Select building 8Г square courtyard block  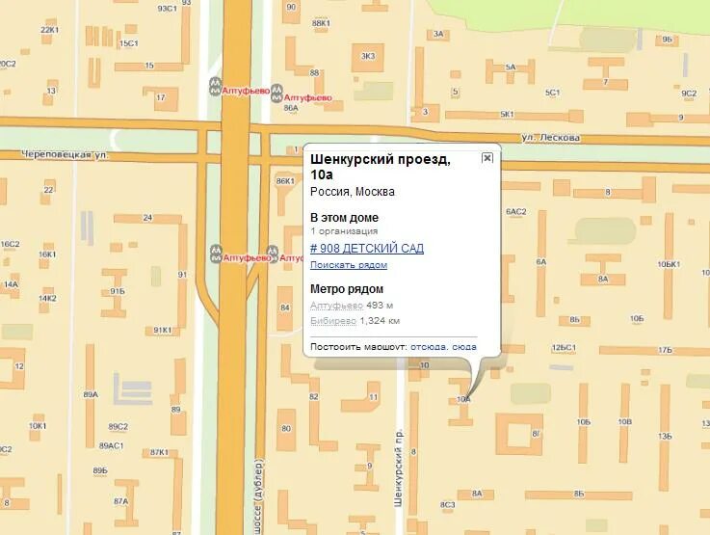(x=519, y=434)
